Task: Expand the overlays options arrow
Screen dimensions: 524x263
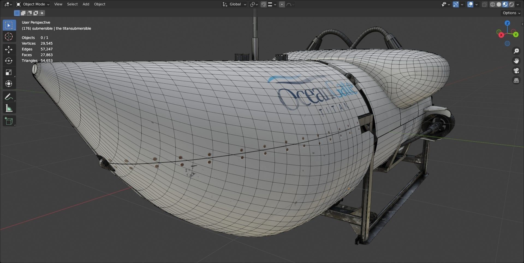Action: coord(477,4)
